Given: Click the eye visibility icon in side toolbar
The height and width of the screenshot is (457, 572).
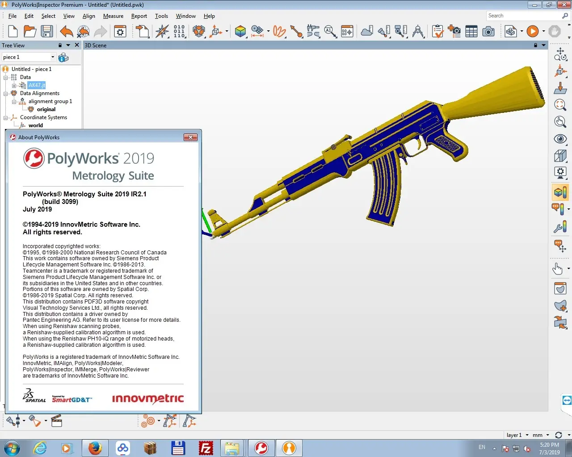Looking at the screenshot, I should point(560,139).
